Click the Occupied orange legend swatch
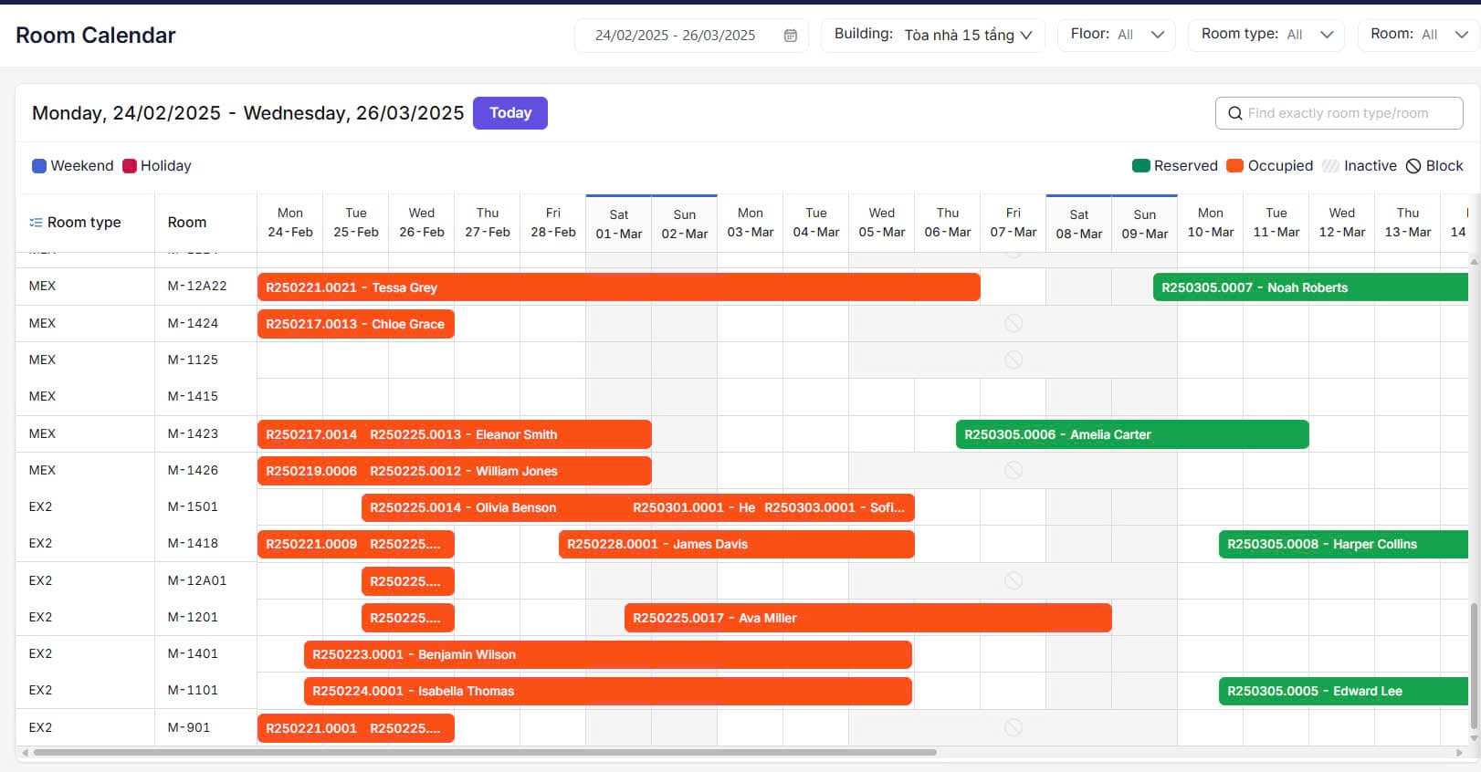 click(1234, 166)
